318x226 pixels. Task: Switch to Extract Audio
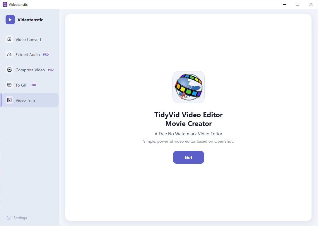click(x=30, y=55)
